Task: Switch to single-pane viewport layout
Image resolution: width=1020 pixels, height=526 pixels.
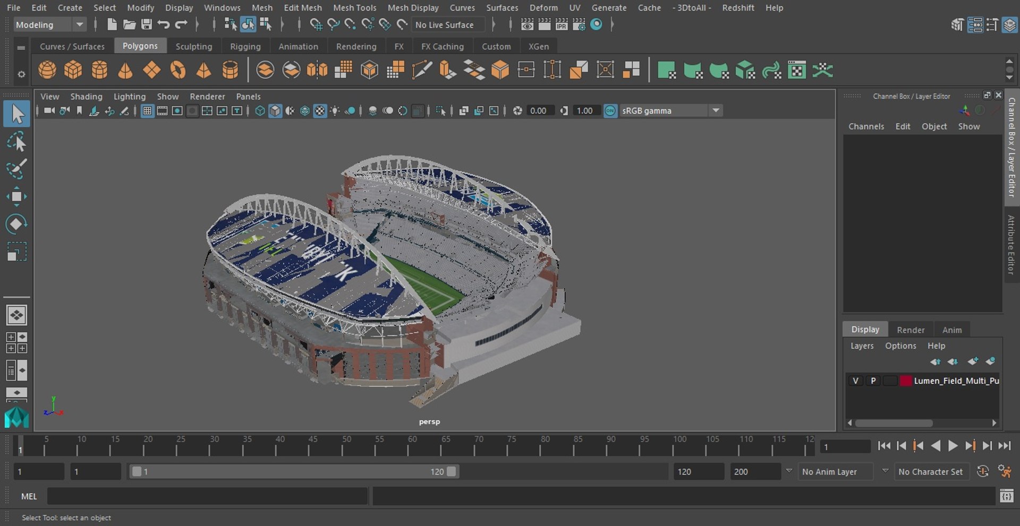Action: (16, 315)
